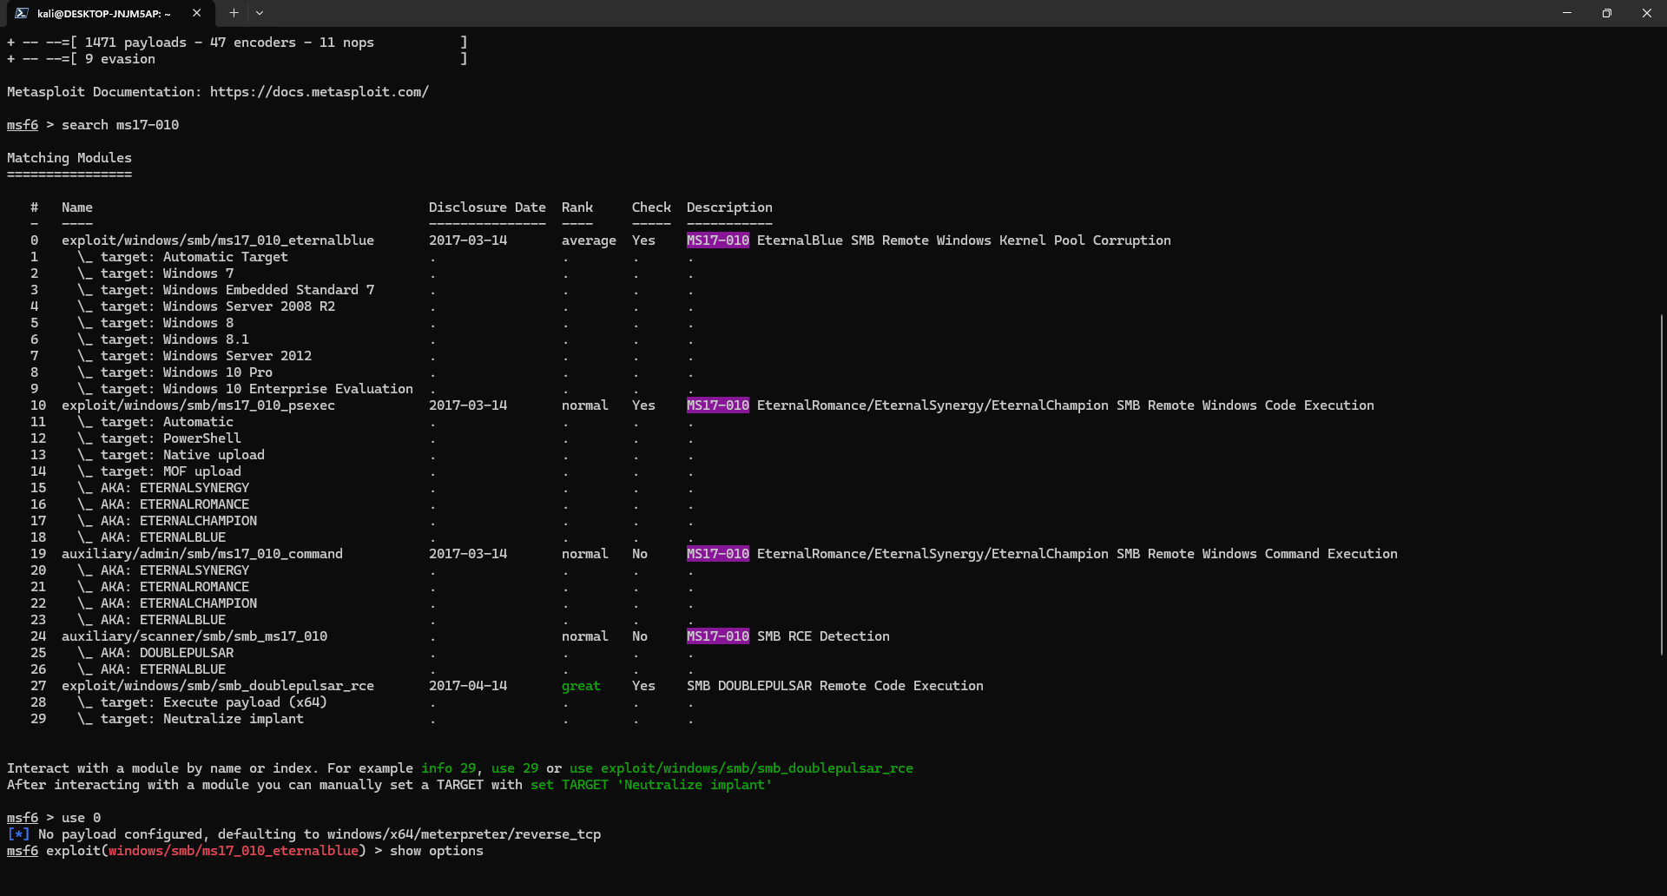Click the 'use 0' command text
1667x896 pixels.
pyautogui.click(x=82, y=818)
